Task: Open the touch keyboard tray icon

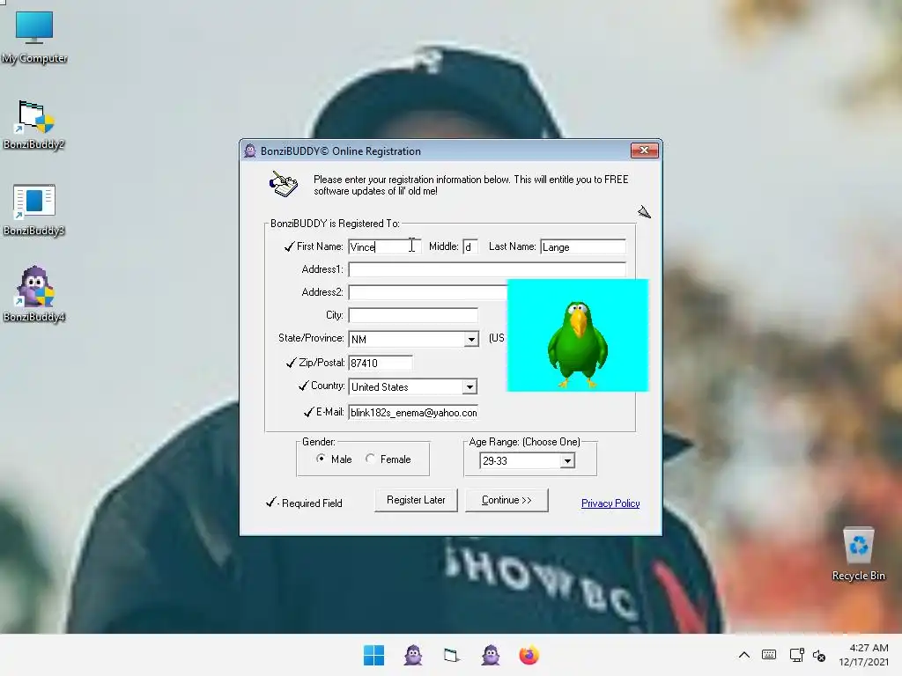Action: click(769, 655)
